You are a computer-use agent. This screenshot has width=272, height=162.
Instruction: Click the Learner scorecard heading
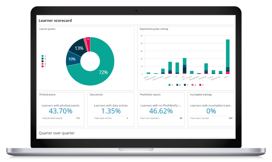pos(55,20)
